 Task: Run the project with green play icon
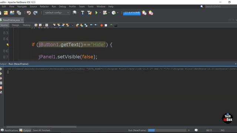96,13
